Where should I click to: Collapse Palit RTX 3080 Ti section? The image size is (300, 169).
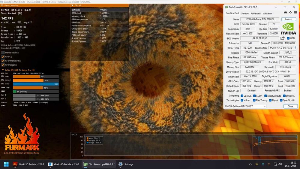tap(3, 70)
